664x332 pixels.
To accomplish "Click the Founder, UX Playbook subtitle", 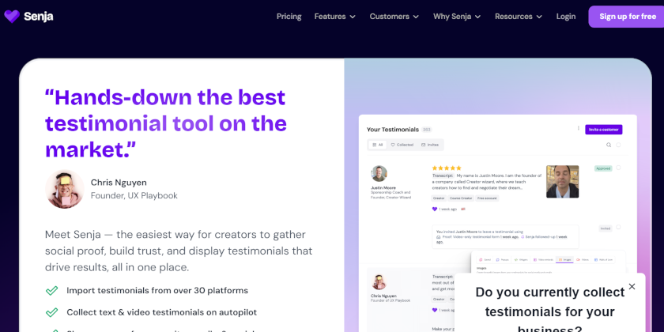I will tap(134, 196).
